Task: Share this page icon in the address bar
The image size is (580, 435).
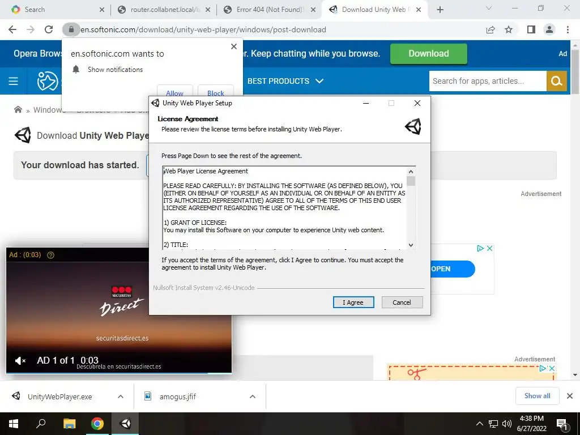Action: [491, 29]
